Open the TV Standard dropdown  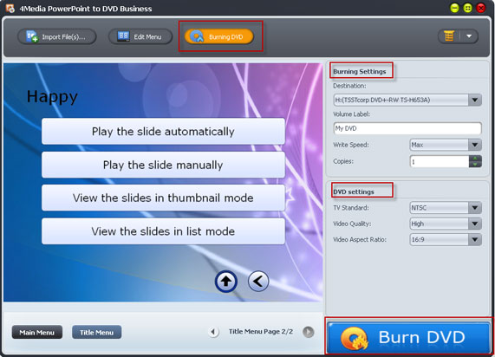446,208
